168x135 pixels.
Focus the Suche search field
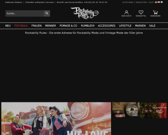coord(25,13)
